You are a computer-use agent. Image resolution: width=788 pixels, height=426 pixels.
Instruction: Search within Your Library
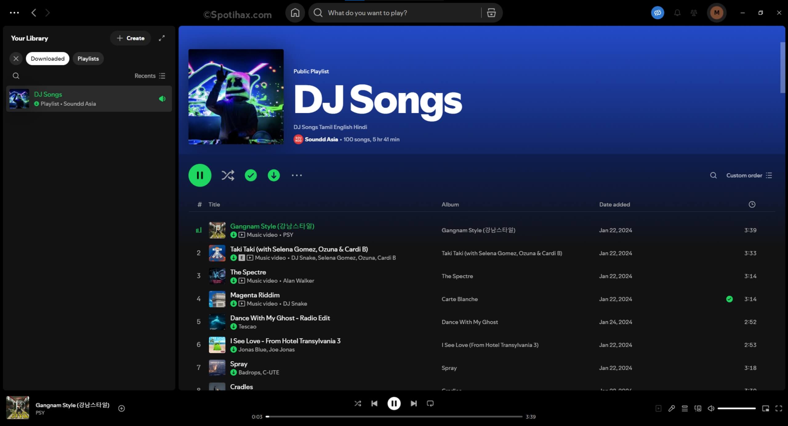click(16, 76)
